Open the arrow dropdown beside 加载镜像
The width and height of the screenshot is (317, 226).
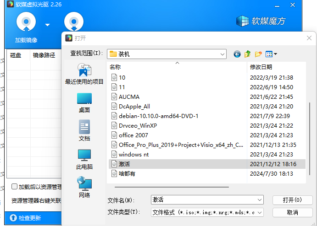tap(47, 25)
